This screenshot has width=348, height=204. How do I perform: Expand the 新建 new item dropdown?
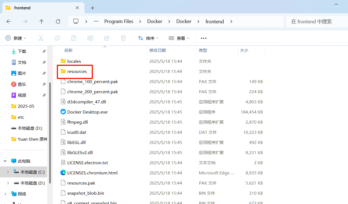(x=16, y=38)
